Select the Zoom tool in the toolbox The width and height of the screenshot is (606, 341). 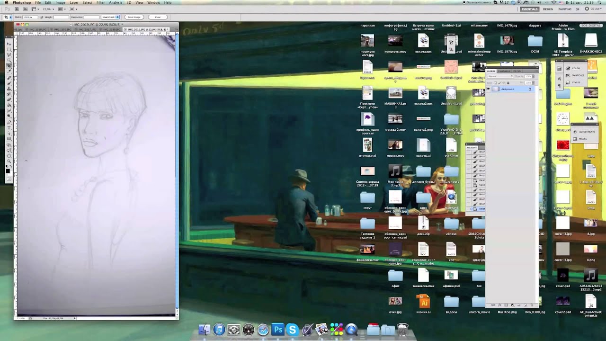(x=9, y=161)
